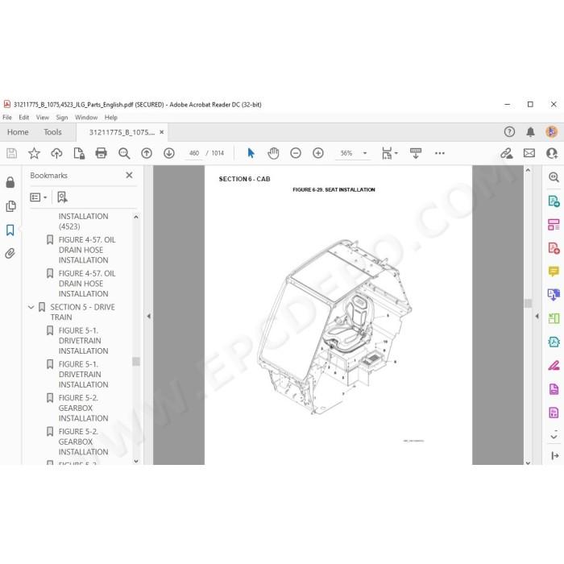This screenshot has width=564, height=564.
Task: Open Fill & Sign tool icon
Action: click(x=554, y=366)
